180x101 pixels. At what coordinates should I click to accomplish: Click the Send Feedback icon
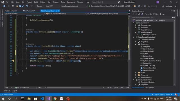click(176, 6)
